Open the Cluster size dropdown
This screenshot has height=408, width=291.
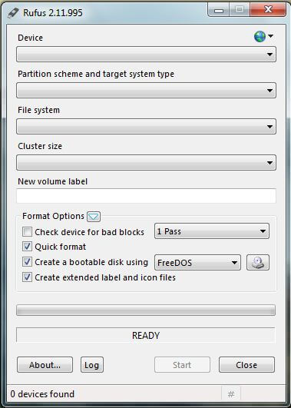click(x=146, y=163)
